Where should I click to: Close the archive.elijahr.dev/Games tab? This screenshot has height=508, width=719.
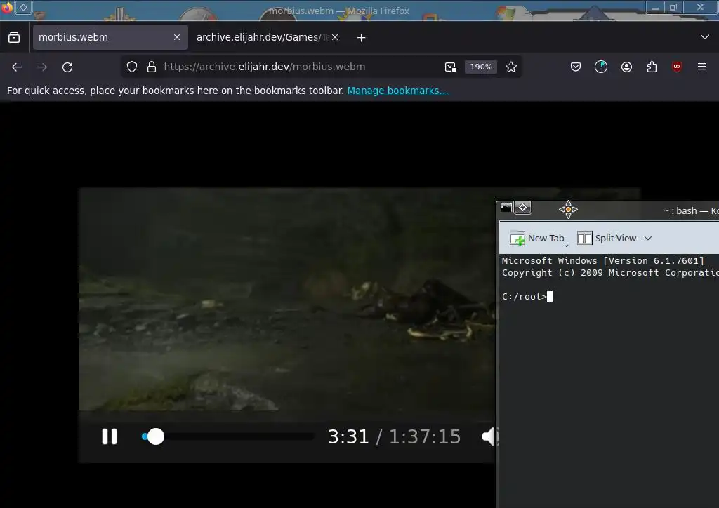335,37
